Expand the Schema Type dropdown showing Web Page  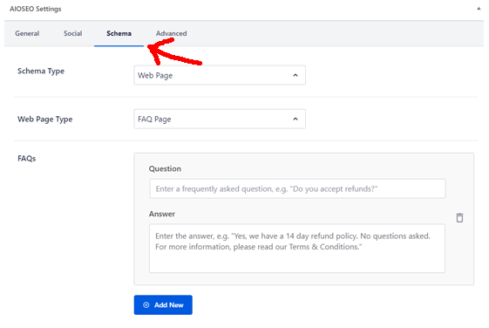(x=220, y=75)
